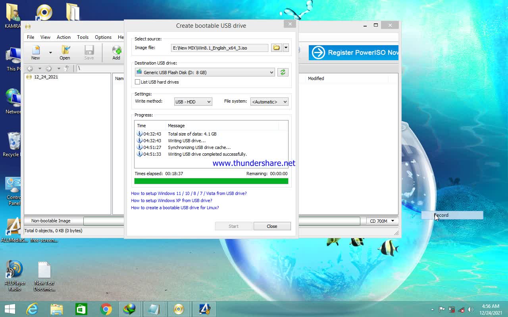508x317 pixels.
Task: Launch Google Chrome from taskbar
Action: pos(106,309)
